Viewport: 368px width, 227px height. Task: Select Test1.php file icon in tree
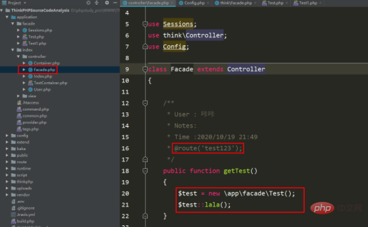point(24,43)
